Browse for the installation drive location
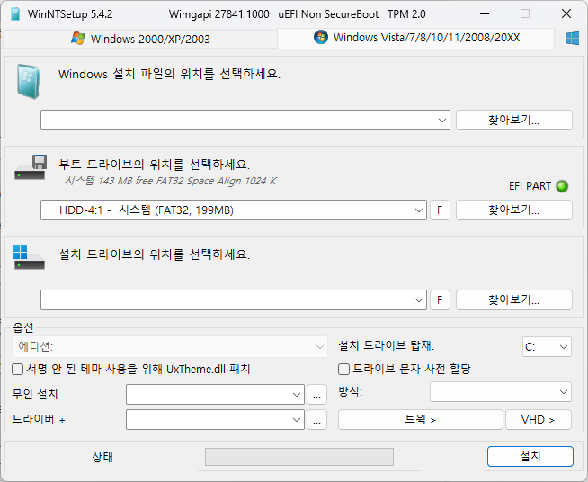This screenshot has height=482, width=588. 513,300
